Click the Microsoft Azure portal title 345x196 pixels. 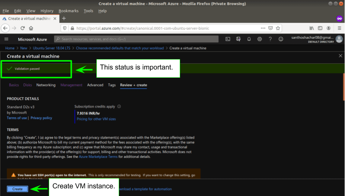tap(32, 39)
